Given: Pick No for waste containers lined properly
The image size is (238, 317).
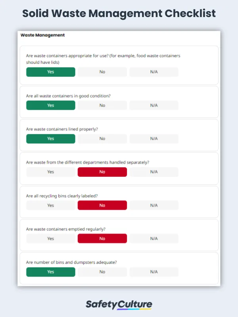Looking at the screenshot, I should tap(102, 139).
